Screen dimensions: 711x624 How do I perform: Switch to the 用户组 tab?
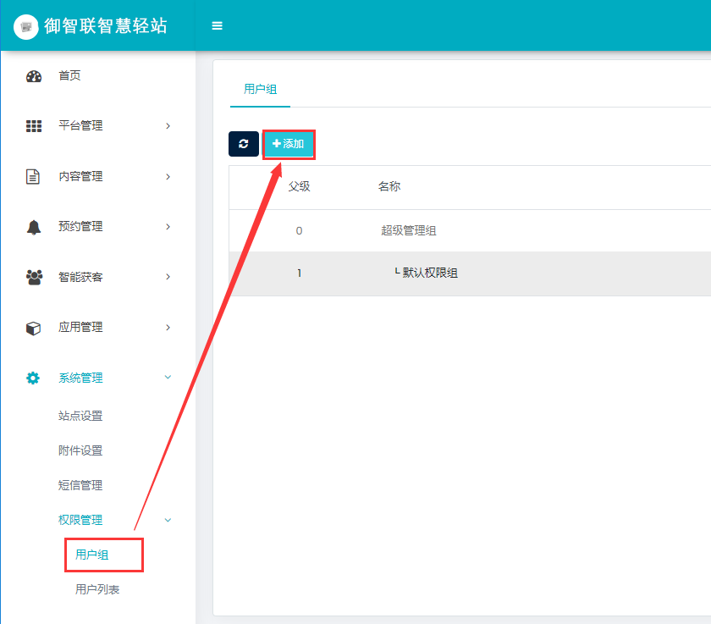pyautogui.click(x=260, y=89)
